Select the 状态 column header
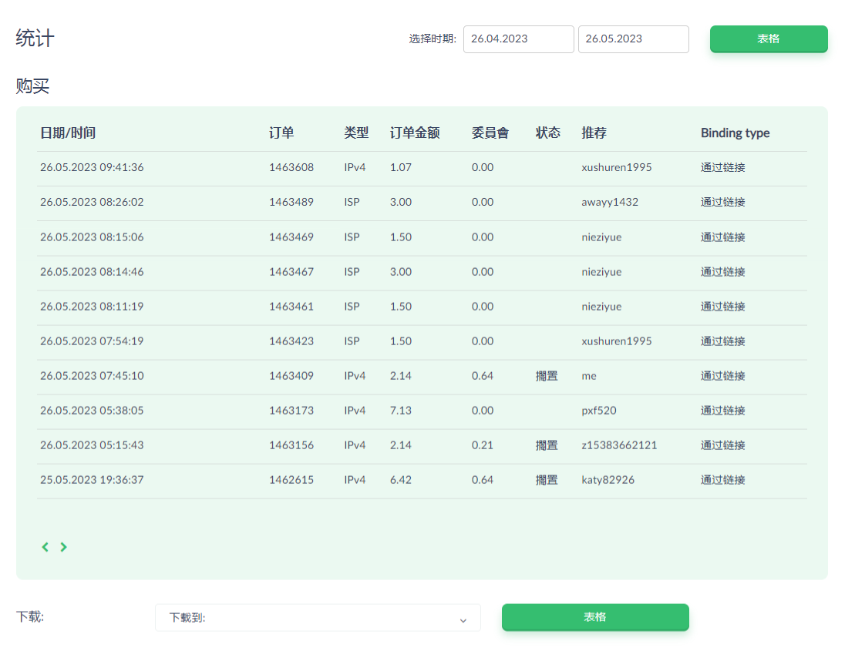Image resolution: width=855 pixels, height=651 pixels. [x=548, y=133]
